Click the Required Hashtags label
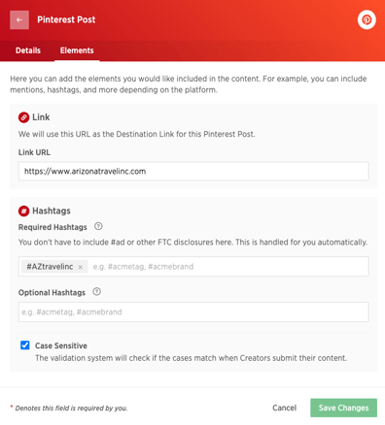Image resolution: width=385 pixels, height=425 pixels. [x=52, y=227]
